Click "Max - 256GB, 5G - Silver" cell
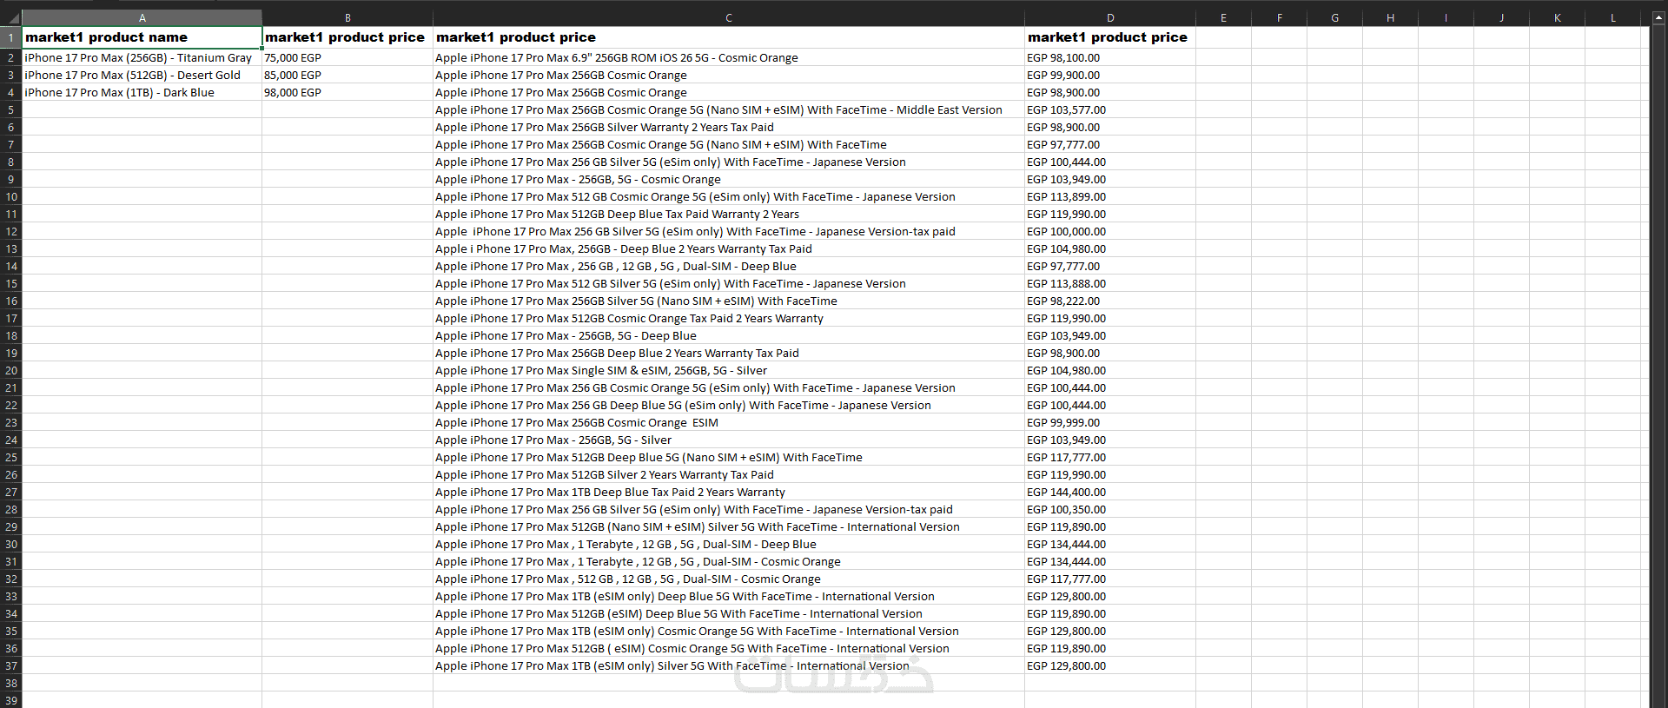This screenshot has height=708, width=1668. click(729, 440)
